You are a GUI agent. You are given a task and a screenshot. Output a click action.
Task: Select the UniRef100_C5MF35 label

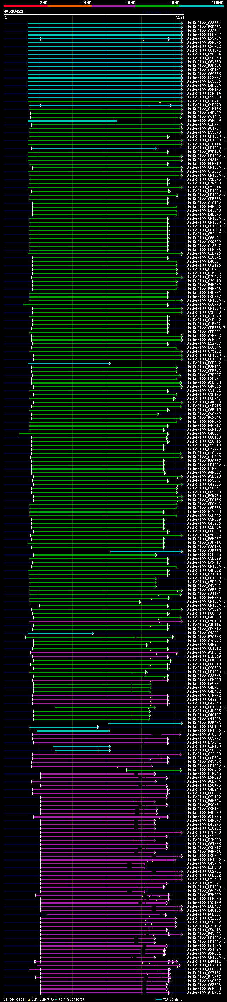(204, 555)
